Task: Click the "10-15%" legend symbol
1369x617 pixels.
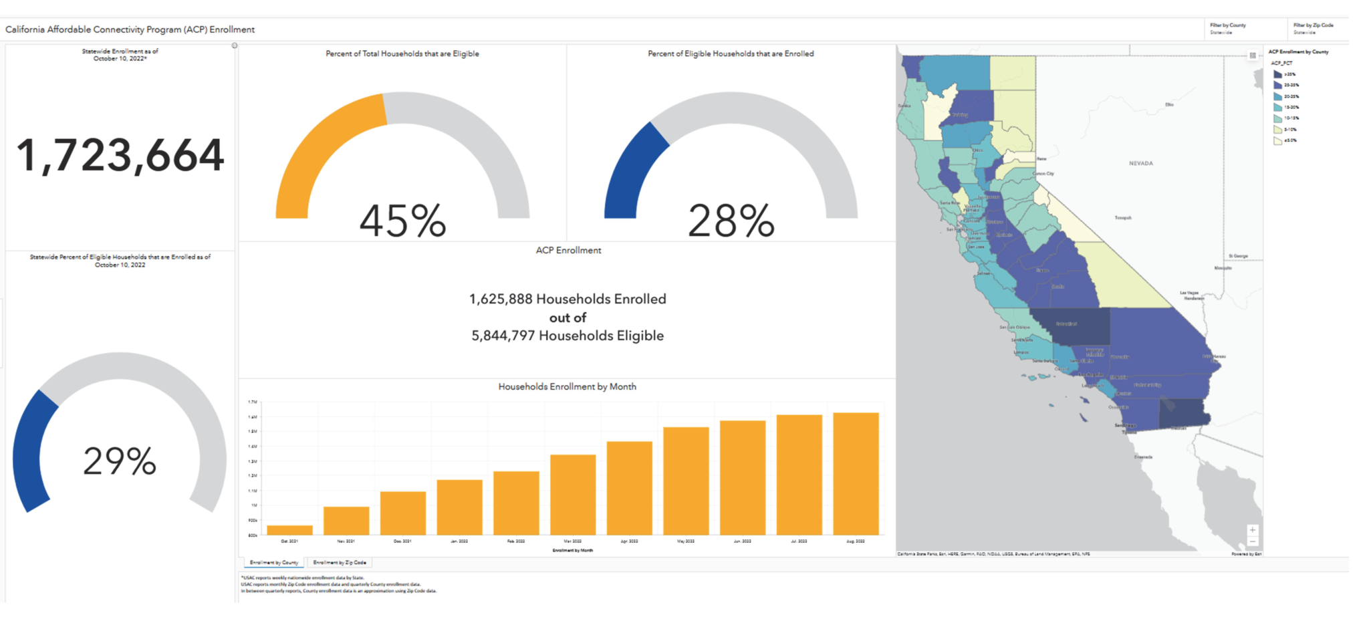Action: coord(1277,118)
